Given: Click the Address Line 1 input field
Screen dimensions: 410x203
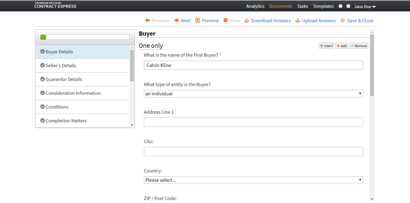Looking at the screenshot, I should pos(253,122).
